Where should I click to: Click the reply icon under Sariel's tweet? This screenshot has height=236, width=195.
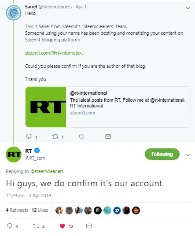(29, 136)
